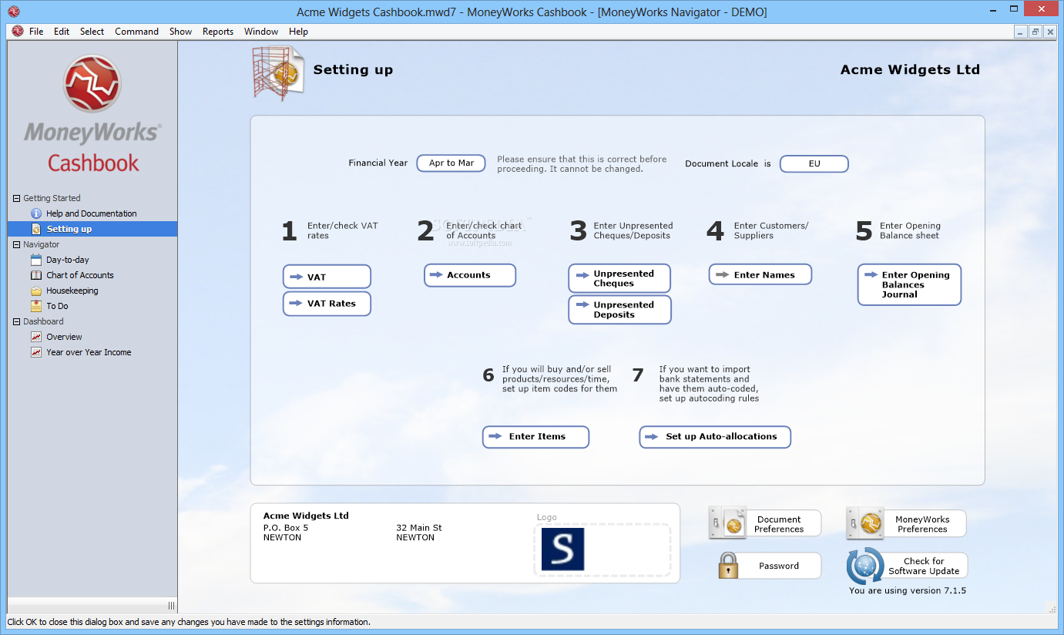Open the Reports menu
Screen dimensions: 1064x635
click(218, 32)
